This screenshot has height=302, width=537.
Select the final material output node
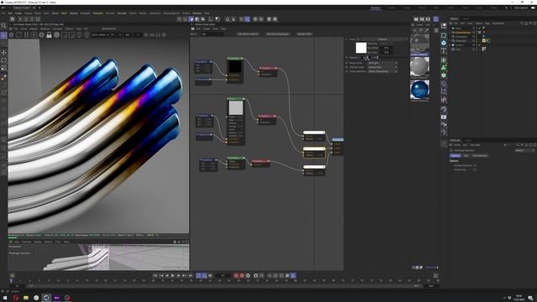click(x=337, y=146)
